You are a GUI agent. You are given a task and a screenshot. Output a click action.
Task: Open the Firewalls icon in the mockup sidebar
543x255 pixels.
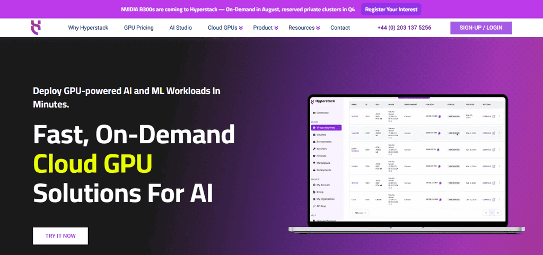click(314, 156)
